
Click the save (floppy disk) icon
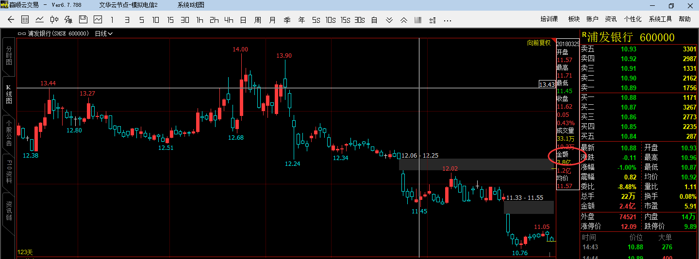(x=83, y=20)
